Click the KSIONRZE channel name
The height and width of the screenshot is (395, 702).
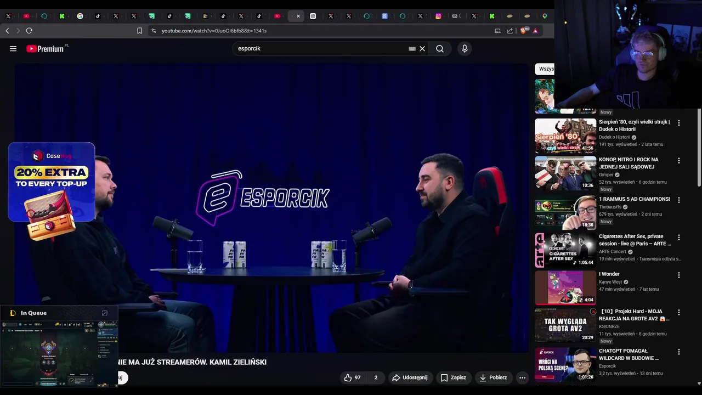610,326
